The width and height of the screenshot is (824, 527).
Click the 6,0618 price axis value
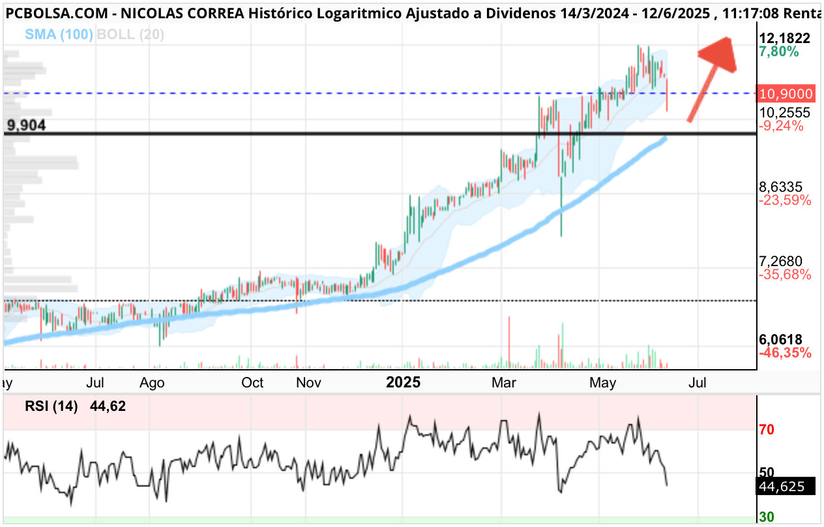780,339
